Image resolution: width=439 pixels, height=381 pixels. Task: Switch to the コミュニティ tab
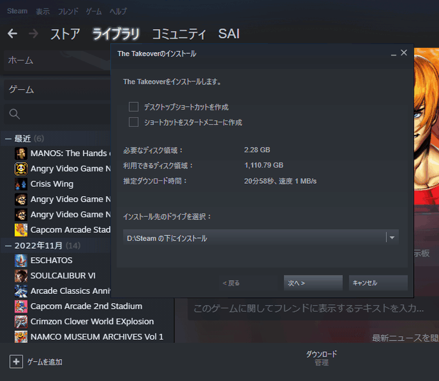(x=179, y=34)
